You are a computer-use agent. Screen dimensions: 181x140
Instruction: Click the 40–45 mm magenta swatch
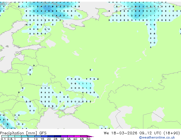click(77, 136)
